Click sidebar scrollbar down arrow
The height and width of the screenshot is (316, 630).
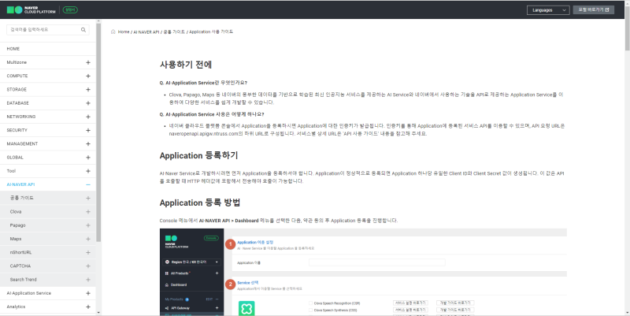(x=98, y=313)
